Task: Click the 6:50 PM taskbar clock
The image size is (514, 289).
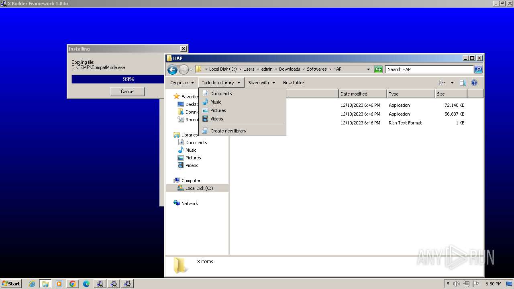Action: pyautogui.click(x=493, y=284)
